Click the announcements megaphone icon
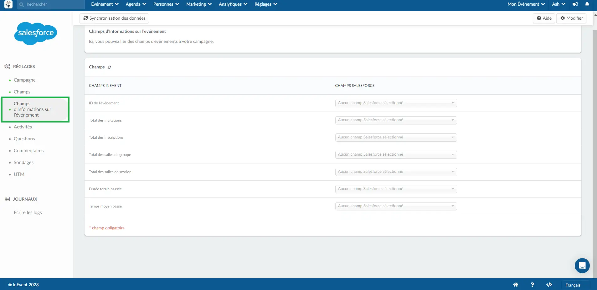597x290 pixels. click(x=575, y=4)
